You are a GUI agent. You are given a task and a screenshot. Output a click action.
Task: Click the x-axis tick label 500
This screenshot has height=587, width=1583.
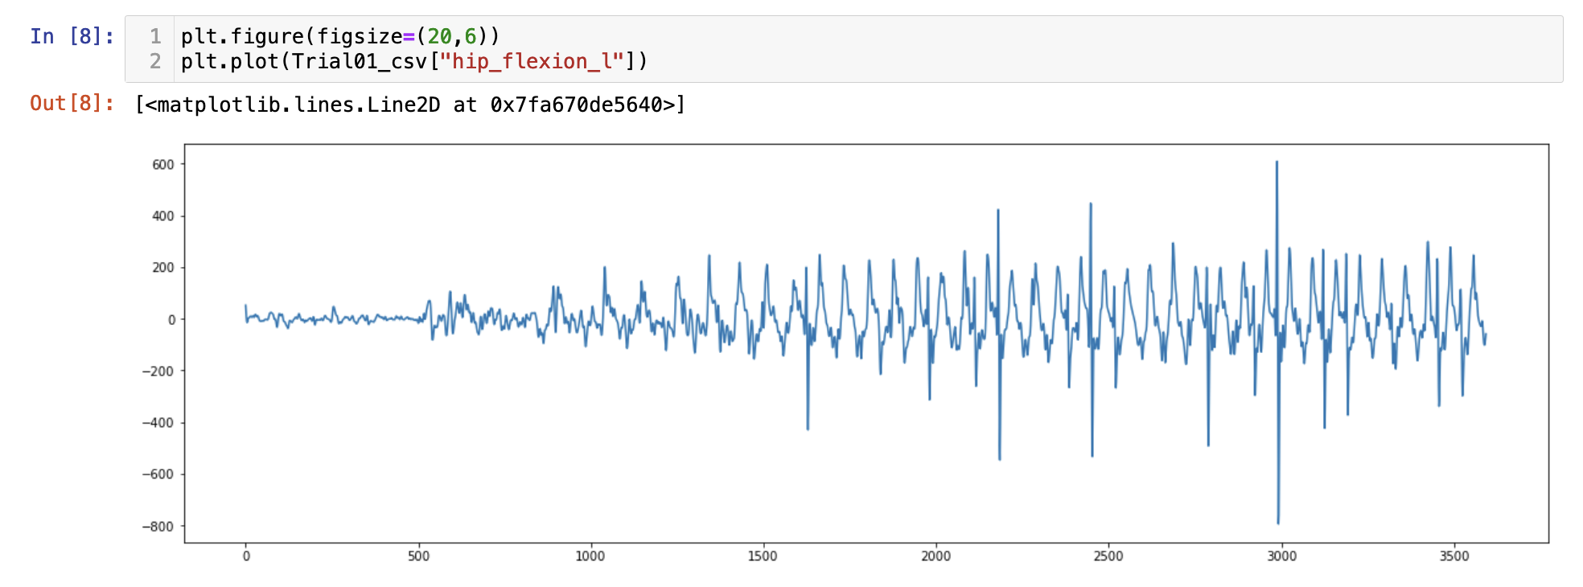click(x=418, y=556)
